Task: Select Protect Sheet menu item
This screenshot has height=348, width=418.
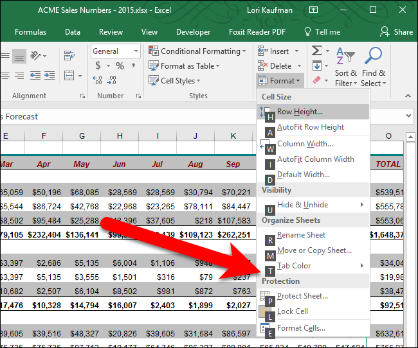Action: [302, 296]
